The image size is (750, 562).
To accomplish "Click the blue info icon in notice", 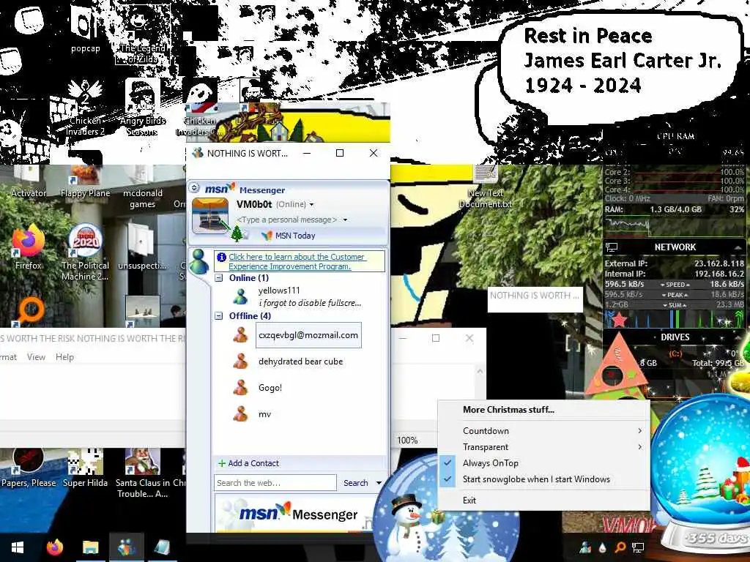I will pyautogui.click(x=221, y=257).
